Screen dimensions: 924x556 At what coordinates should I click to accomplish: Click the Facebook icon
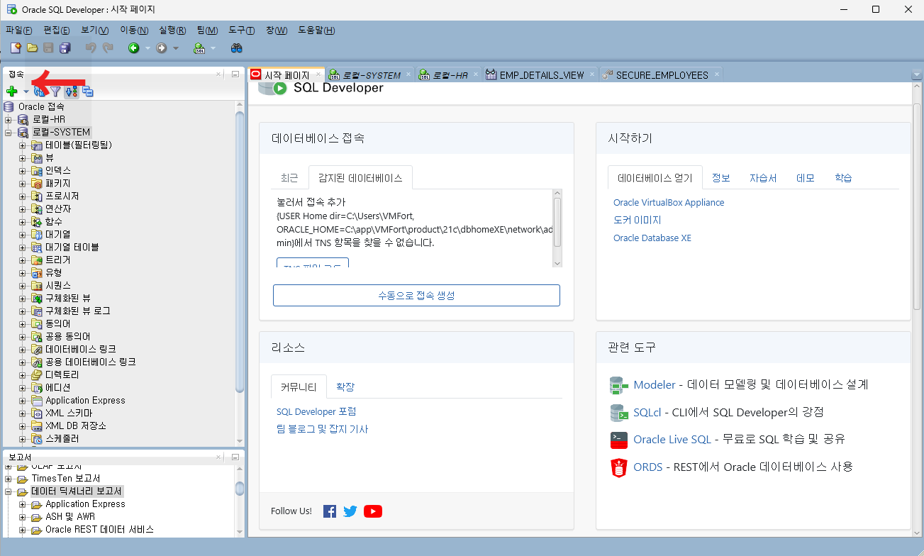[329, 511]
